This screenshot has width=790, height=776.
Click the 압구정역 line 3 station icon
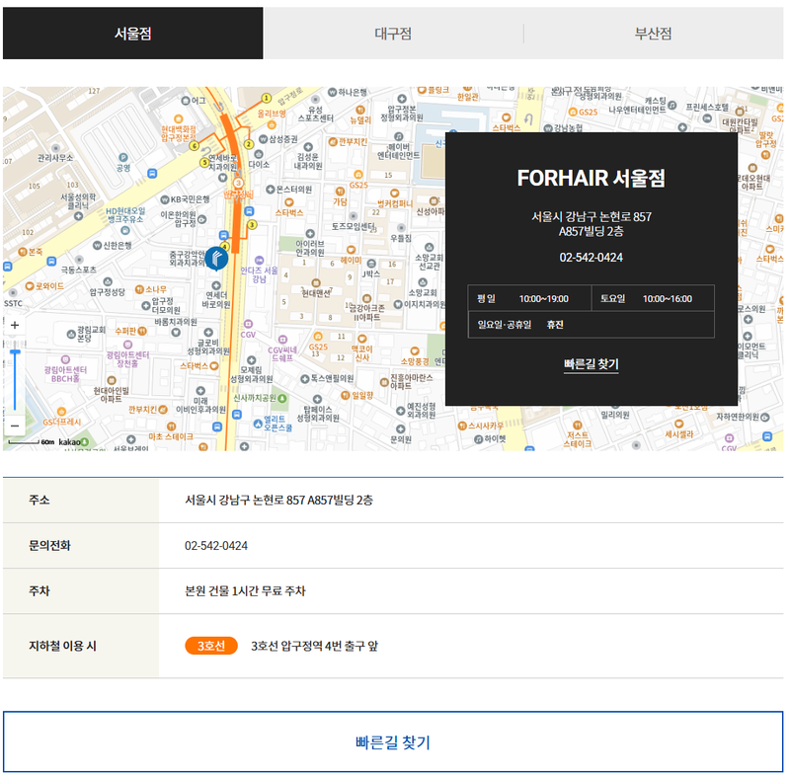click(238, 183)
